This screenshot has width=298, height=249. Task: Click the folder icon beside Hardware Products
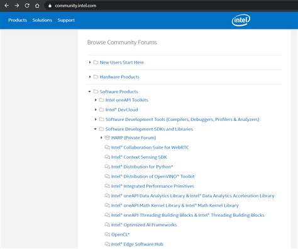pyautogui.click(x=96, y=77)
